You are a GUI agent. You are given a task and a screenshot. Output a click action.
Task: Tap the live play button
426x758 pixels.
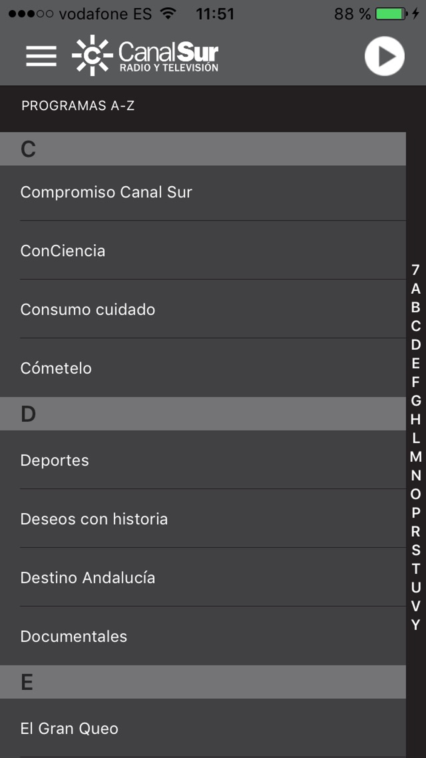[x=384, y=56]
